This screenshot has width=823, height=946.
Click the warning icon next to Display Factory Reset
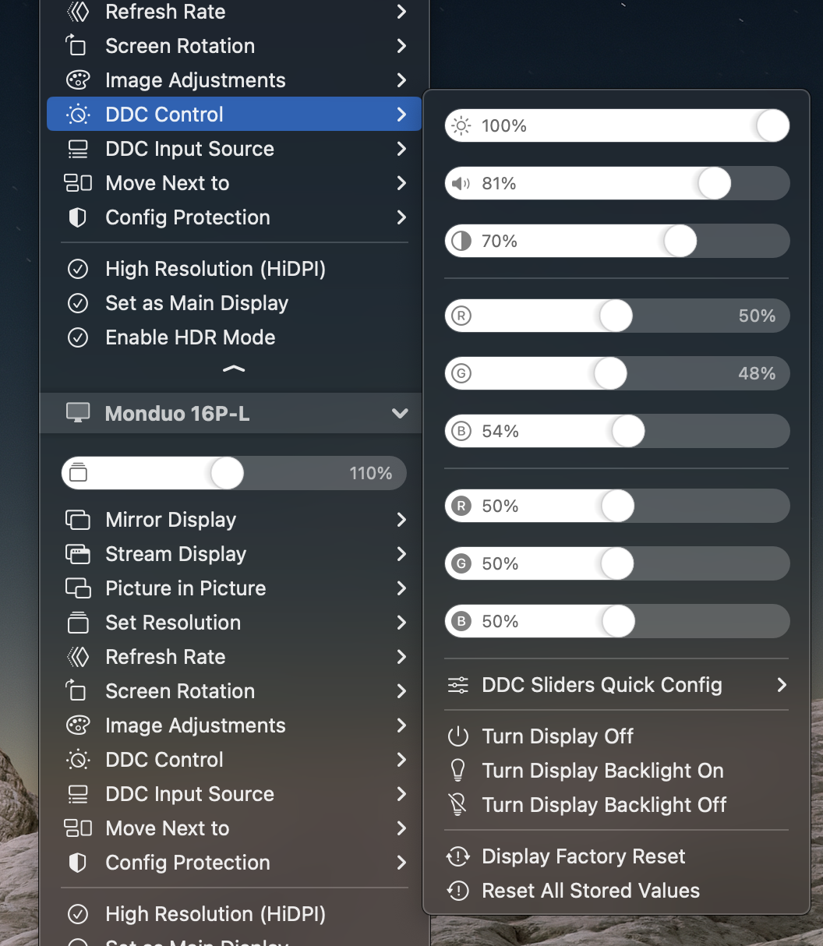click(458, 856)
